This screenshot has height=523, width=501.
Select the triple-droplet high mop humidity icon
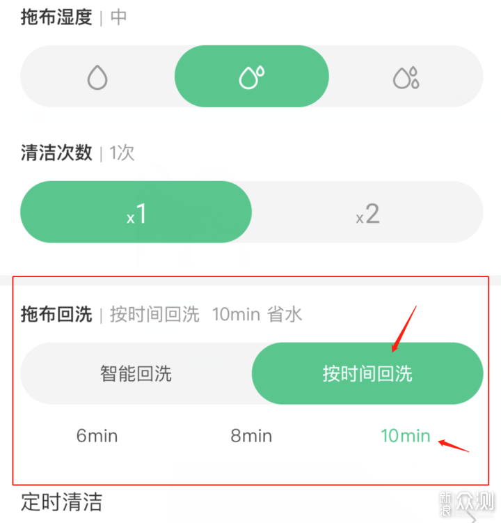pos(406,77)
